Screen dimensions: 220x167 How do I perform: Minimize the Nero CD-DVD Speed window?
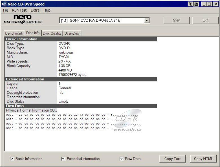pos(204,4)
